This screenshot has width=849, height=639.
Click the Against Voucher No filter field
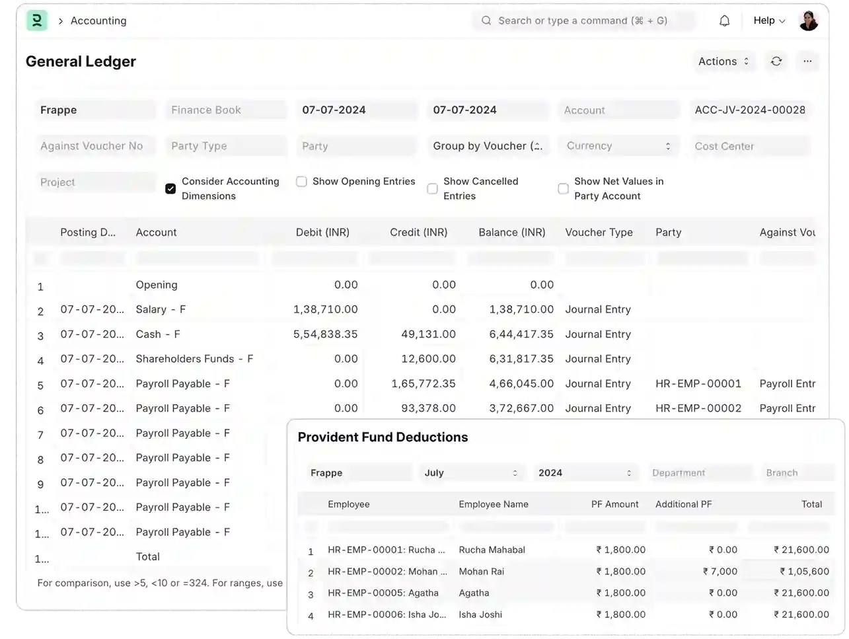[x=95, y=146]
